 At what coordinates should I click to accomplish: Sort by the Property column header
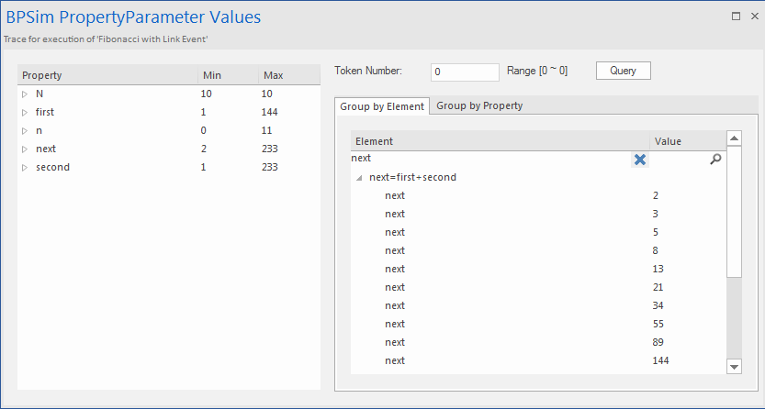point(107,75)
